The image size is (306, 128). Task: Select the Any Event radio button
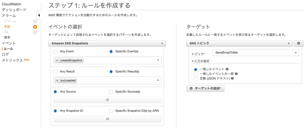(x=55, y=51)
